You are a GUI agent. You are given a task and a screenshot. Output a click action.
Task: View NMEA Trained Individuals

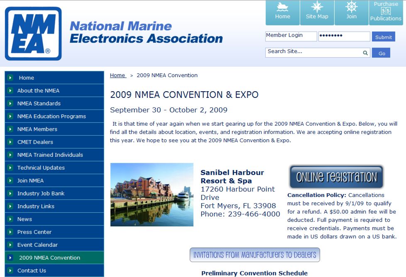click(54, 155)
